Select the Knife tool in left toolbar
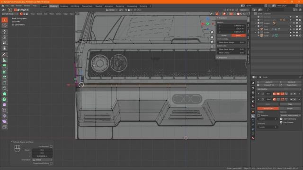 point(4,88)
